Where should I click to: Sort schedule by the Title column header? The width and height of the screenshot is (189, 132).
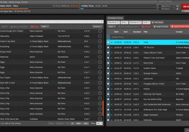[x=145, y=32]
